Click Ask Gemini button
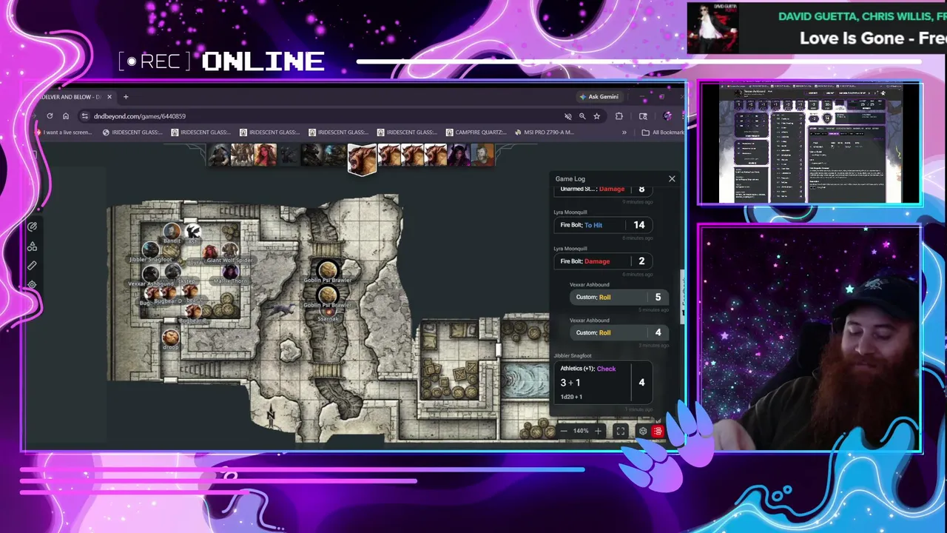Screen dimensions: 947x533 coord(599,97)
